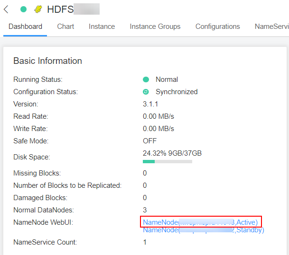The image size is (289, 255).
Task: Click the Disk Space usage progress bar
Action: (x=167, y=161)
